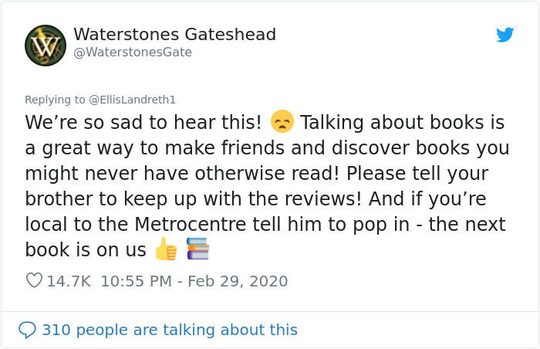Open the 10:55 PM - Feb 29, 2020 timestamp
Image resolution: width=540 pixels, height=349 pixels.
click(x=194, y=281)
